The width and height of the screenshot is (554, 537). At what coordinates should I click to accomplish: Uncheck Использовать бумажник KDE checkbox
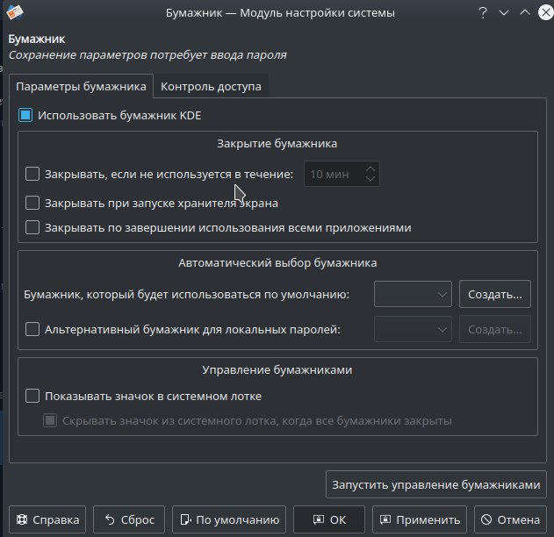pos(25,115)
